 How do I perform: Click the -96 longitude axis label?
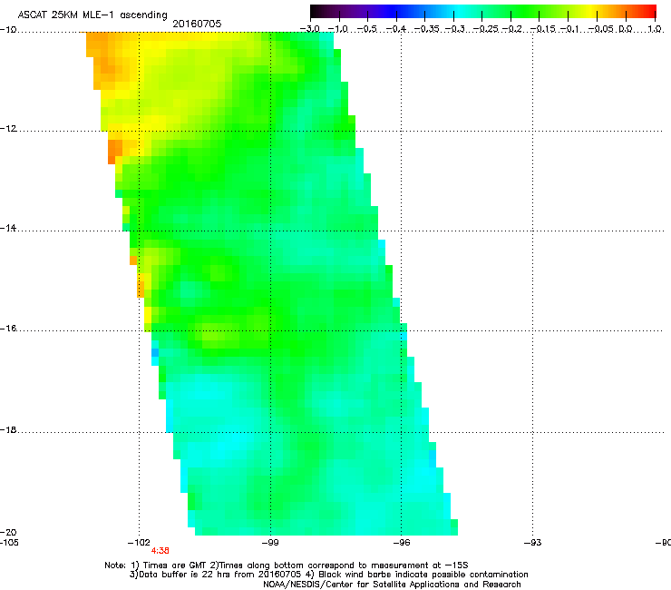pyautogui.click(x=402, y=543)
